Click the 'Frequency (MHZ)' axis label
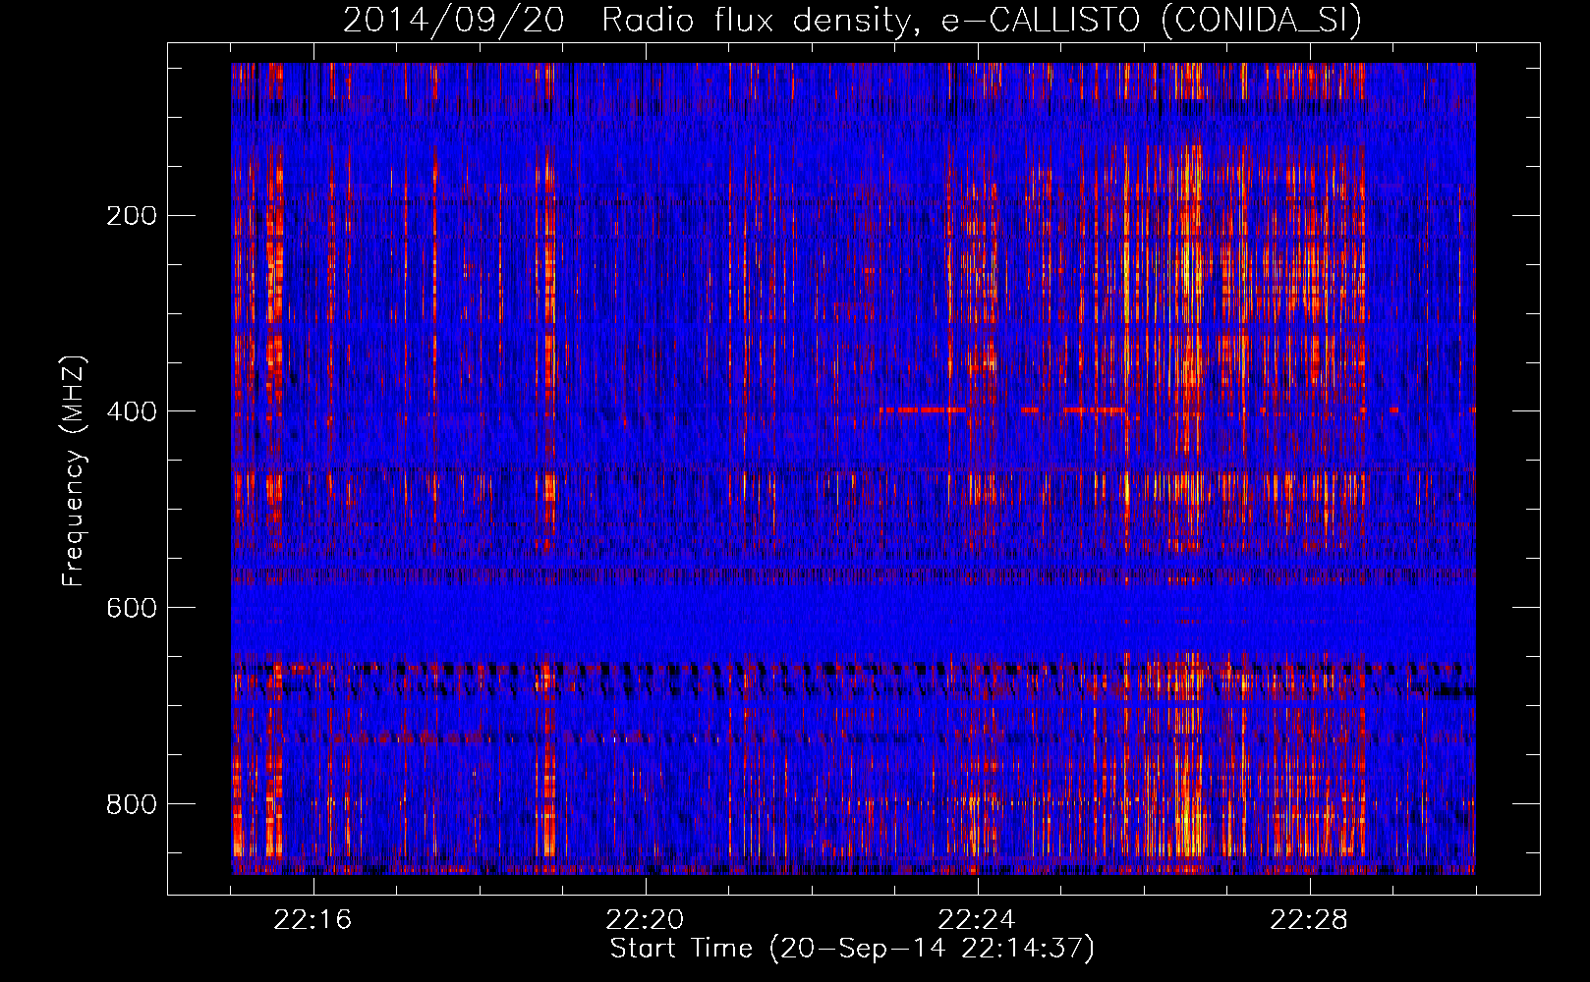 [x=74, y=471]
